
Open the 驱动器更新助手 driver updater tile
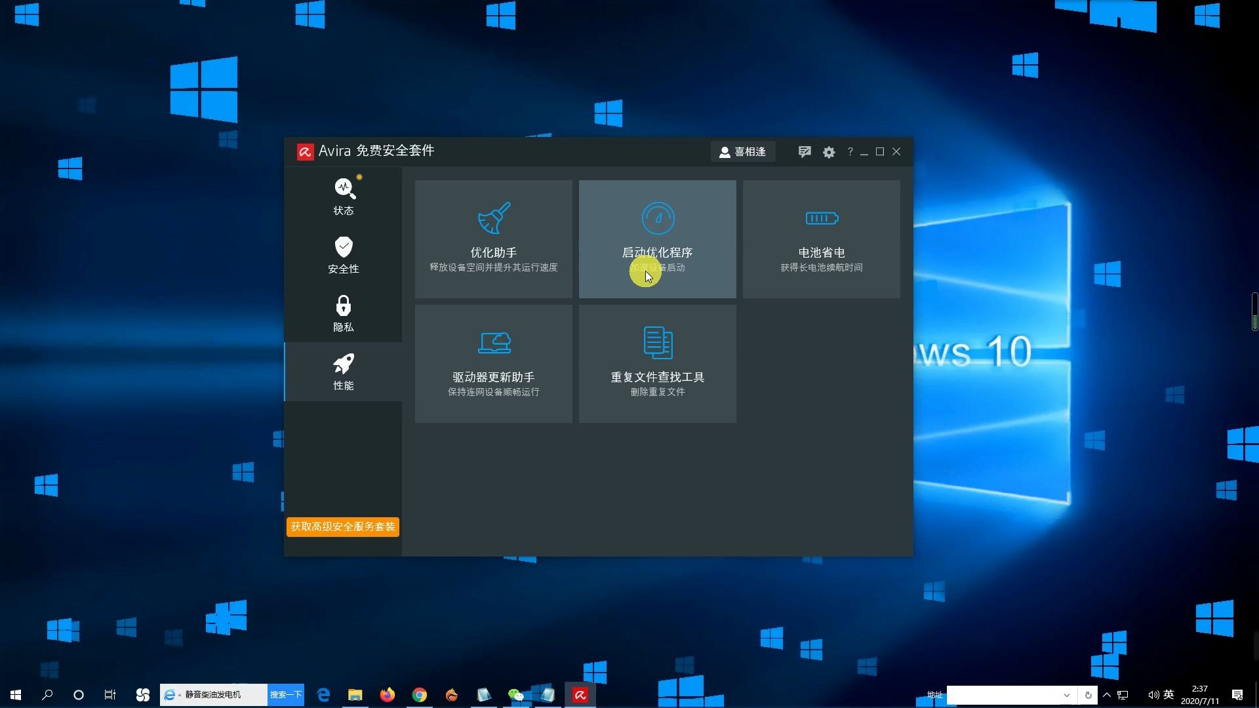point(494,364)
